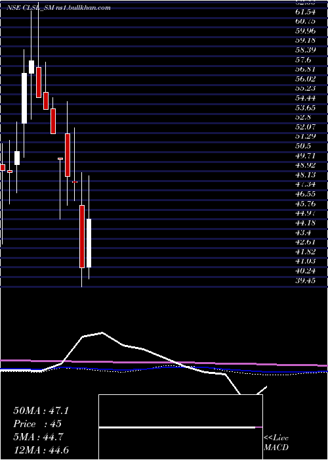Click the 42.61 price level label
328x460 pixels.
306,241
